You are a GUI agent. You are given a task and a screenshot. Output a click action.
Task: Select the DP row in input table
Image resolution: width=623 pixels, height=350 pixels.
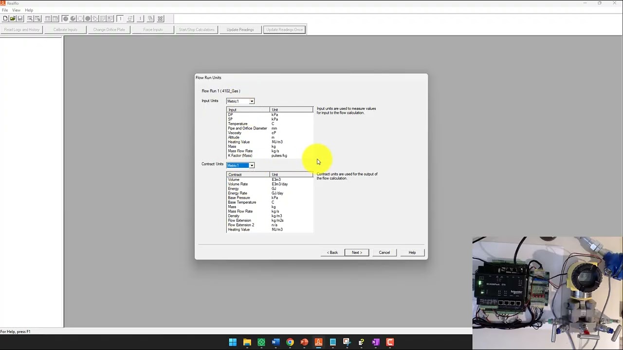tap(270, 115)
